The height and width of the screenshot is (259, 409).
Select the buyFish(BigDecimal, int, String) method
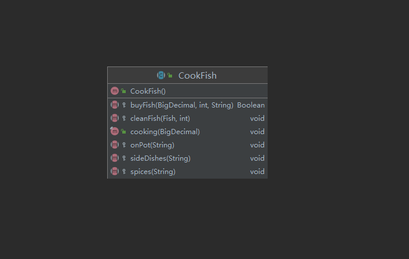tap(181, 105)
